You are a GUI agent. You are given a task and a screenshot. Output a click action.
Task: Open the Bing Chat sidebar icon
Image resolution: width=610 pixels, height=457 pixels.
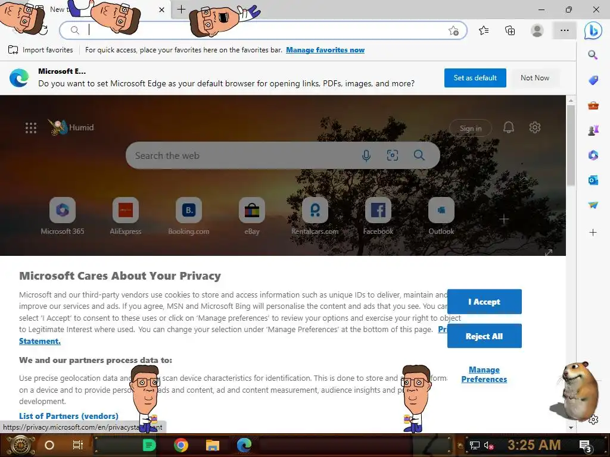tap(593, 30)
